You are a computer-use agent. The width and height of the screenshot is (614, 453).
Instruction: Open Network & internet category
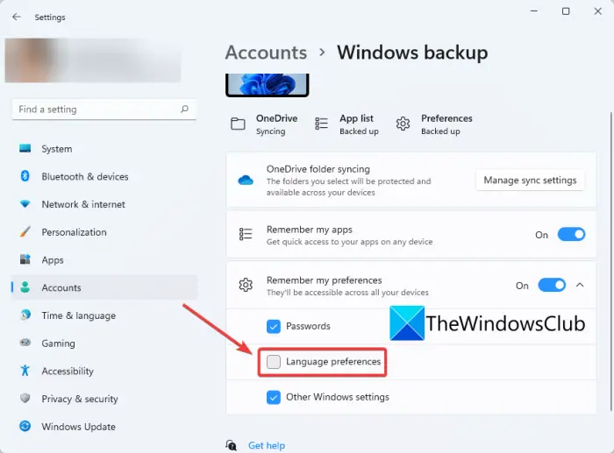point(104,204)
